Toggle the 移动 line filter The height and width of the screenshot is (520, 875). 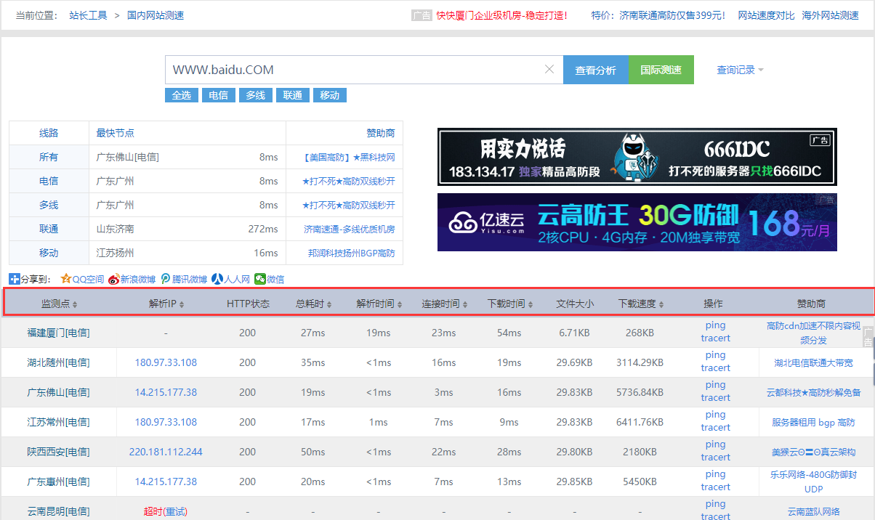pos(330,95)
